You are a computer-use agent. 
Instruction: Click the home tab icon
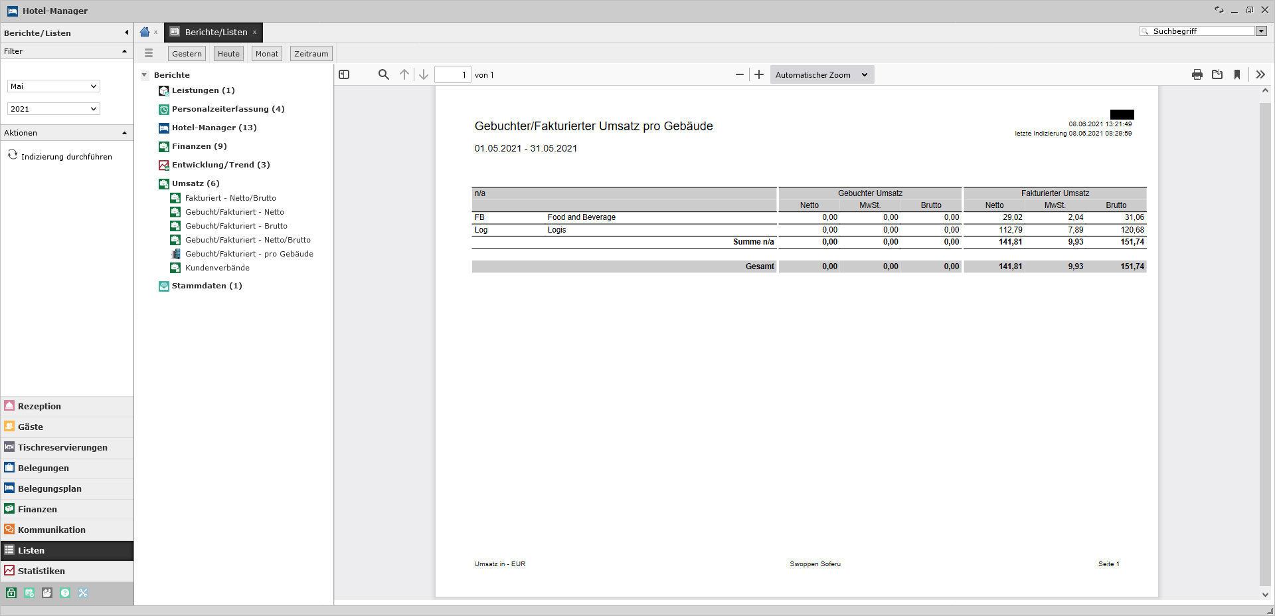145,32
